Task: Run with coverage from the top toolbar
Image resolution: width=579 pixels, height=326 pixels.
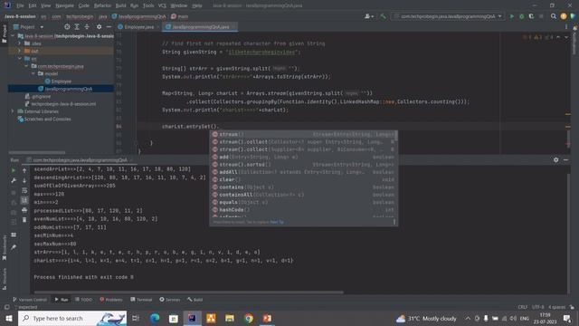Action: tap(531, 16)
